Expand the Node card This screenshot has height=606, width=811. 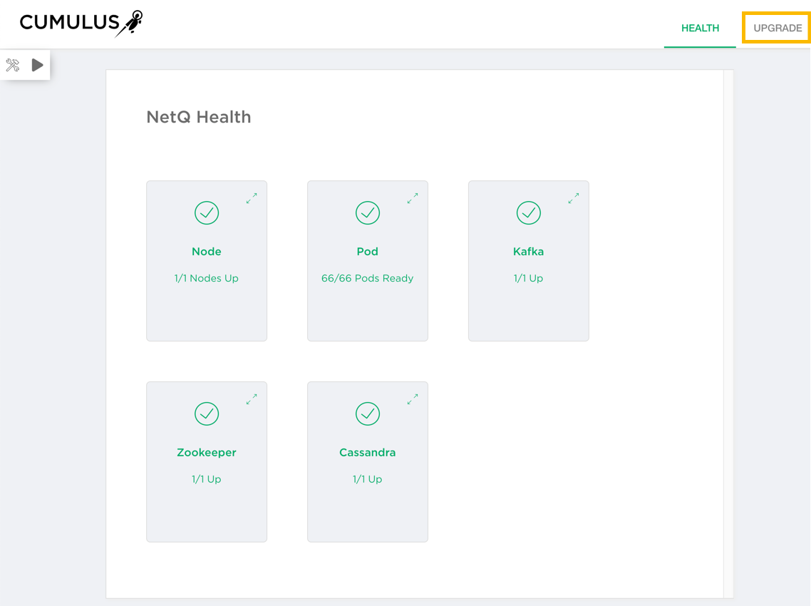[x=252, y=199]
